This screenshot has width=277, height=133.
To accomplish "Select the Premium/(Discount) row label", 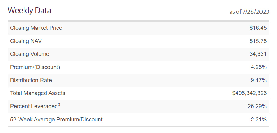I will click(x=35, y=67).
